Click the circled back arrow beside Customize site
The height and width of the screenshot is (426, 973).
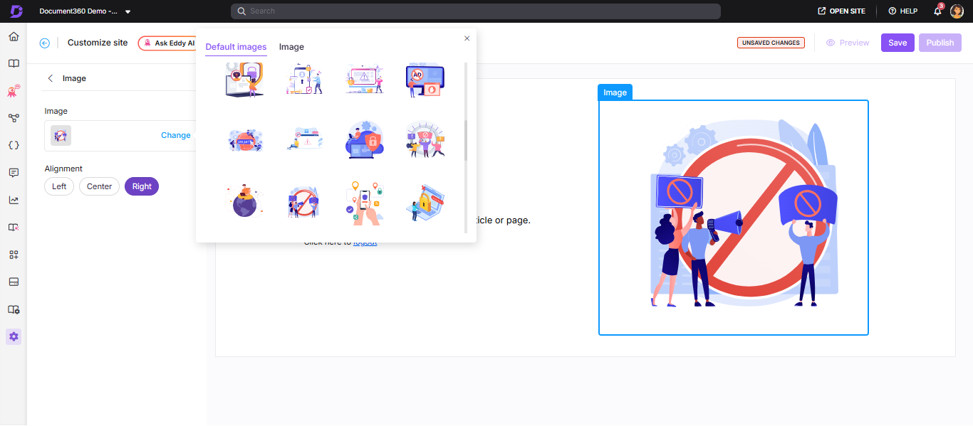pos(45,43)
